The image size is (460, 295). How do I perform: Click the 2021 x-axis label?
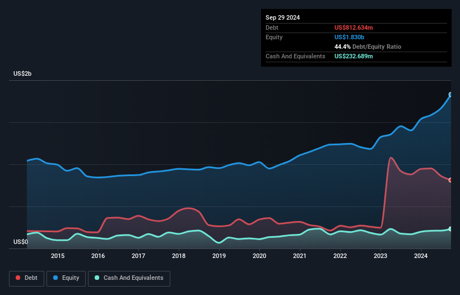pos(300,256)
